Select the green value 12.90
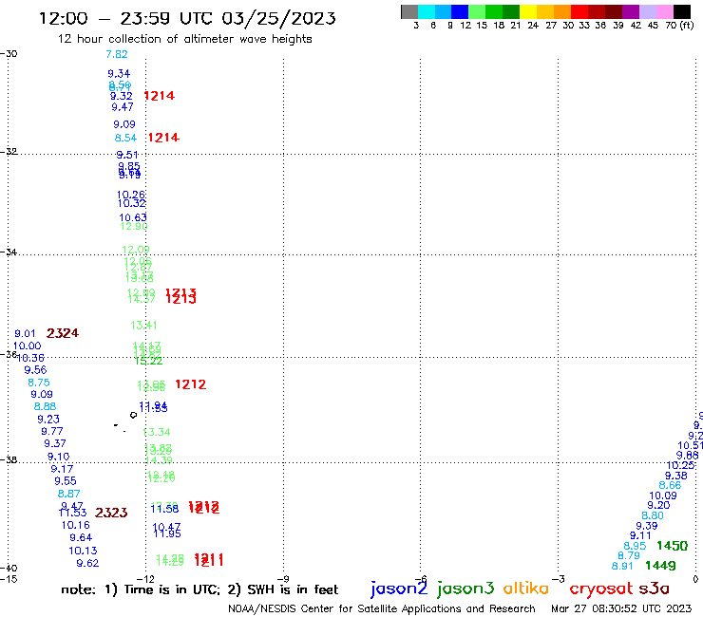The width and height of the screenshot is (703, 617). coord(134,226)
